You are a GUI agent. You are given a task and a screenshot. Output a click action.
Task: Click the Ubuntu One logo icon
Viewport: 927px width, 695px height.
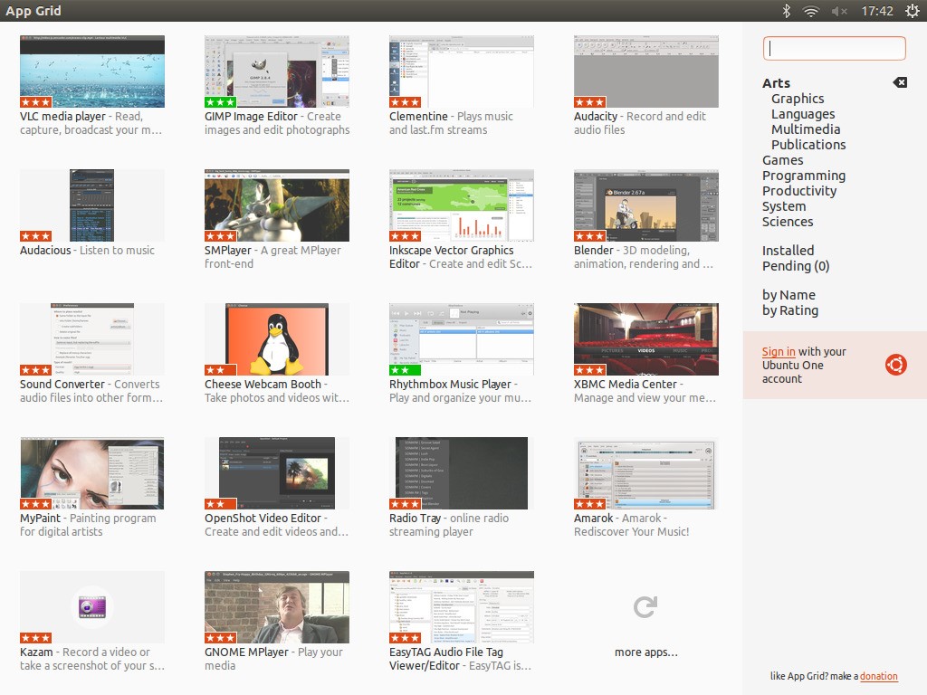coord(896,365)
